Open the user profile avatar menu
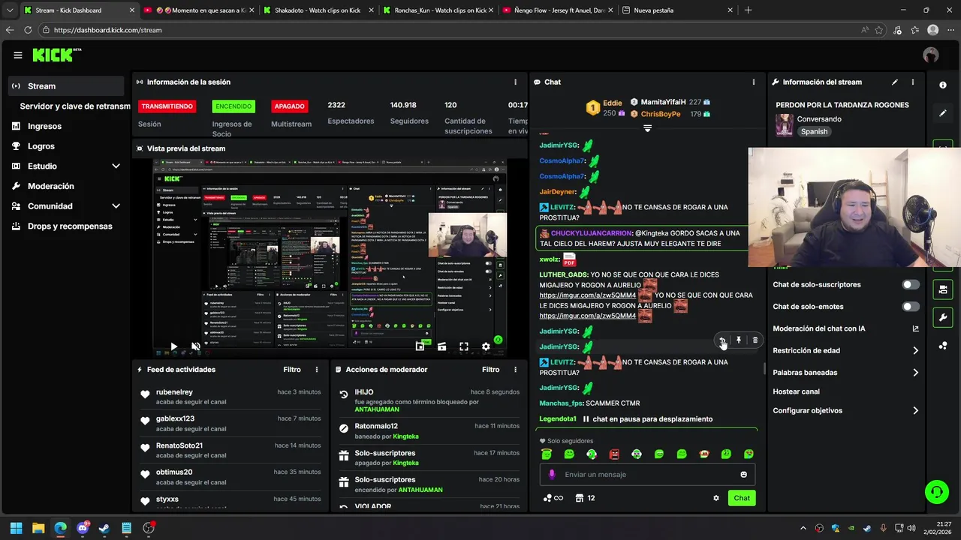This screenshot has width=961, height=540. [931, 55]
